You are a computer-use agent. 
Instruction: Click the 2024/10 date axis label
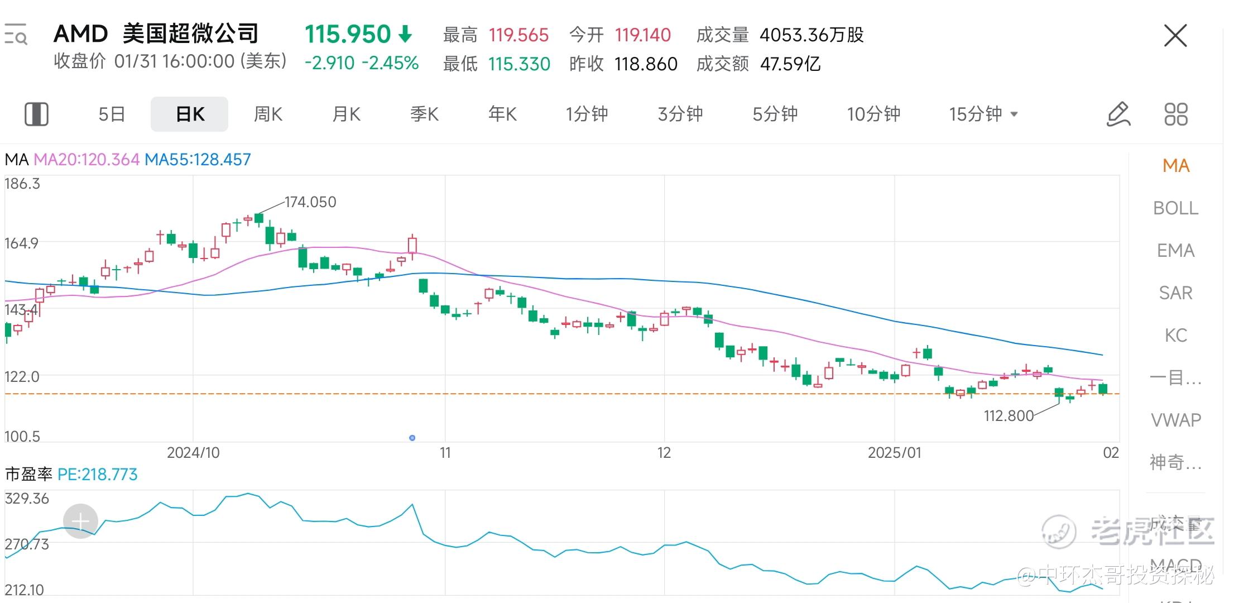[x=193, y=453]
